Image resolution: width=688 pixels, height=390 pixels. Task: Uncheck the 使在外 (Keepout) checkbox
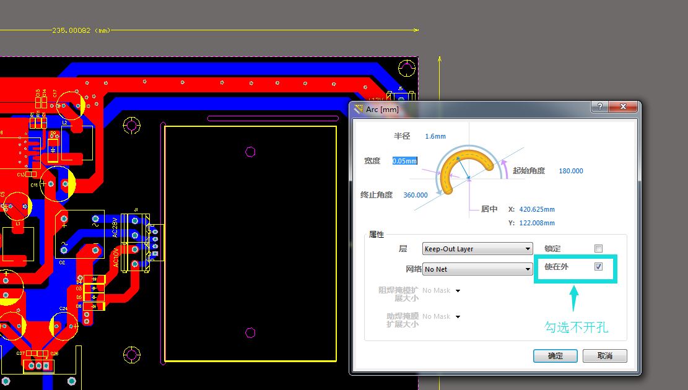pyautogui.click(x=598, y=267)
